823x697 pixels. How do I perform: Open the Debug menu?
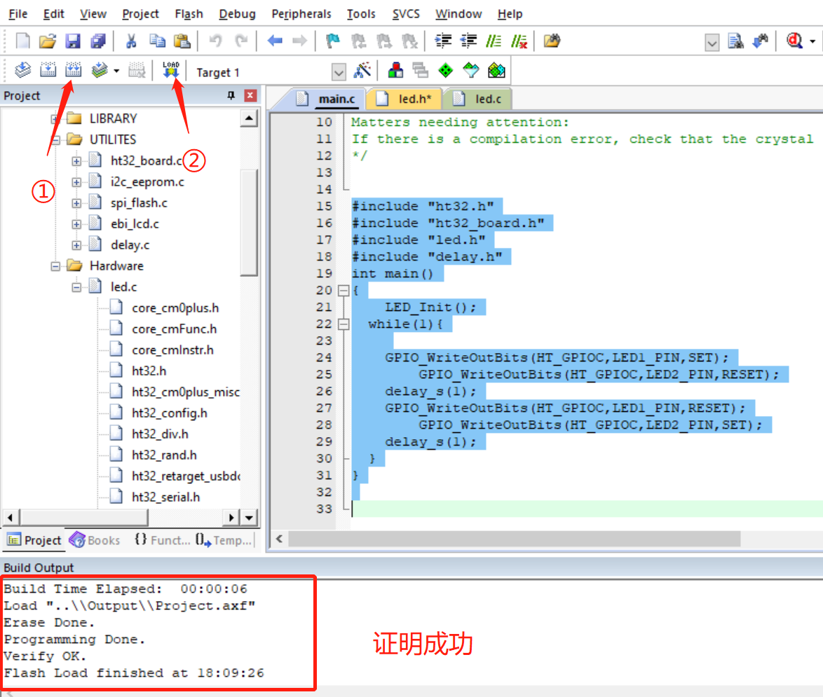[x=237, y=13]
